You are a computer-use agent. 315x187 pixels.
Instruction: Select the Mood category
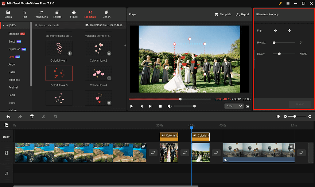12,103
